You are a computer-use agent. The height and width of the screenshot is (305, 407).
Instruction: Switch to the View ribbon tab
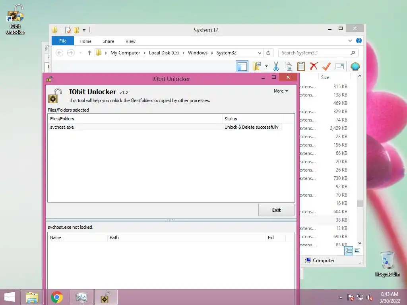[x=130, y=41]
